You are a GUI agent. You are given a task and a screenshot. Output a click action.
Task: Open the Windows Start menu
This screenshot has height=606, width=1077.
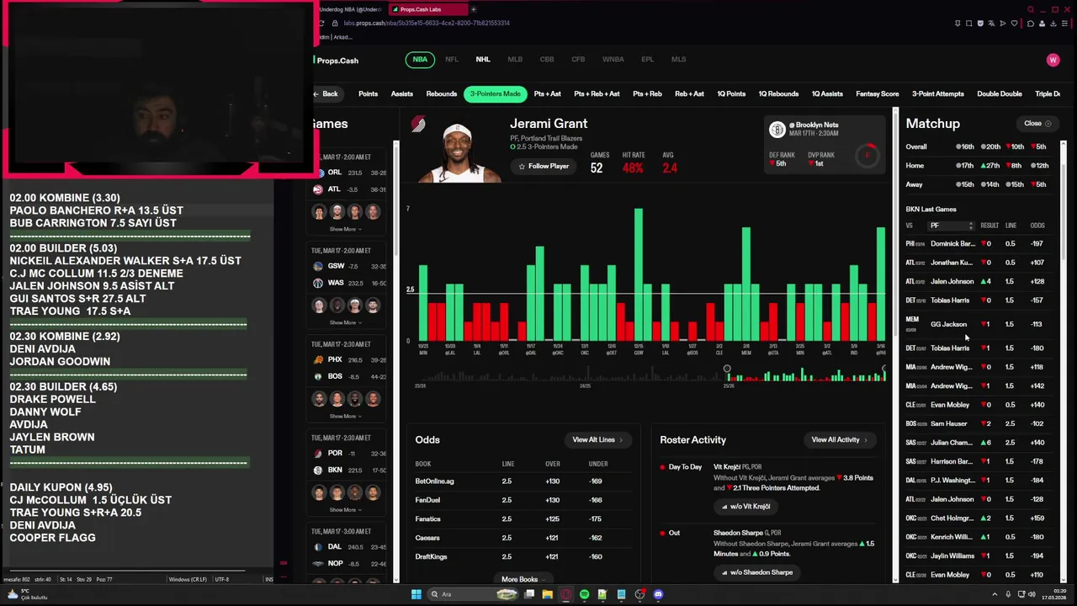pos(416,594)
